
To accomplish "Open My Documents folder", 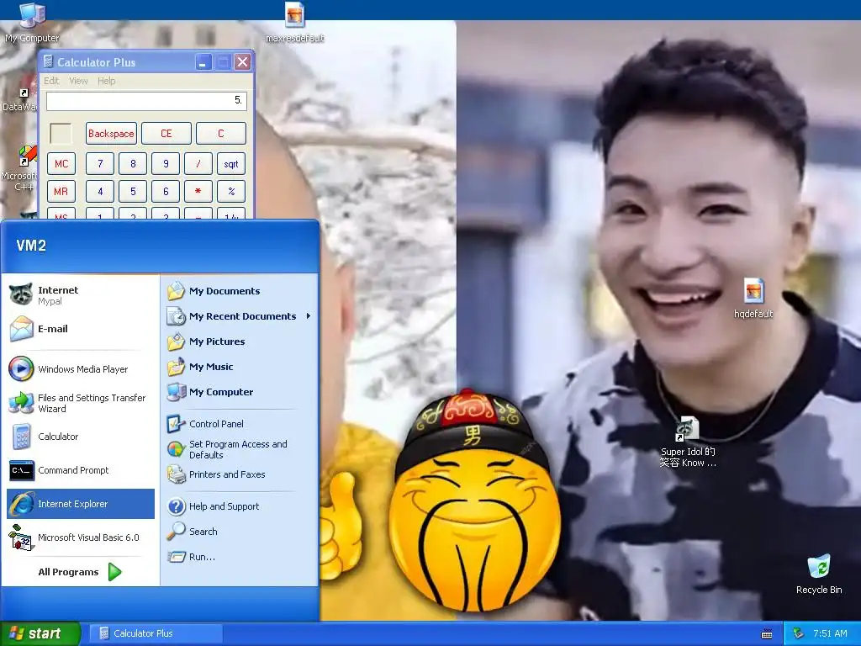I will pyautogui.click(x=240, y=291).
